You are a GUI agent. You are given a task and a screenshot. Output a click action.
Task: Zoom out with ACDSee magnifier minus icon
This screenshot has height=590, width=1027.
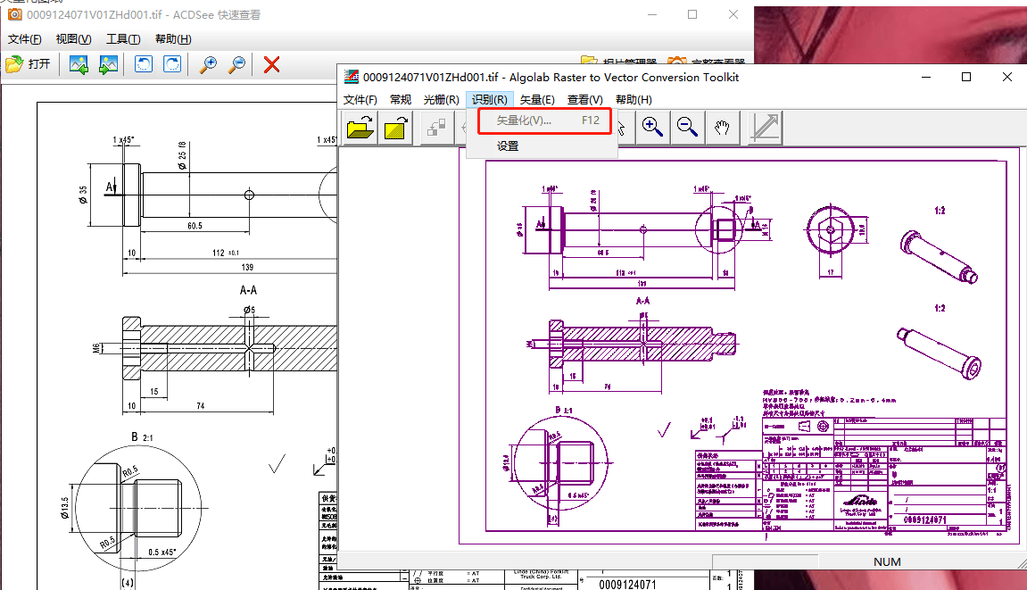[x=237, y=64]
